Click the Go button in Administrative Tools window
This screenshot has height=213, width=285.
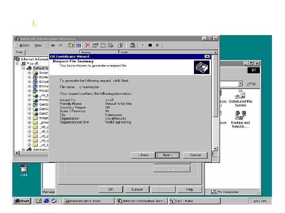[x=252, y=84]
